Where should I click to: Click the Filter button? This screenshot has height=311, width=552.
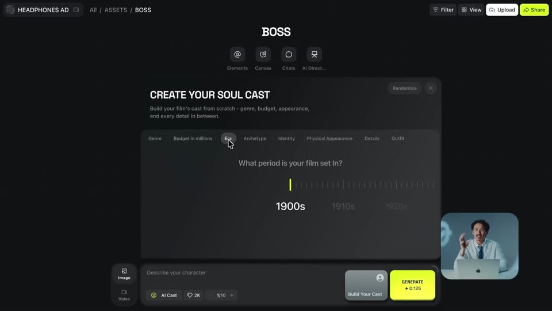(x=443, y=10)
